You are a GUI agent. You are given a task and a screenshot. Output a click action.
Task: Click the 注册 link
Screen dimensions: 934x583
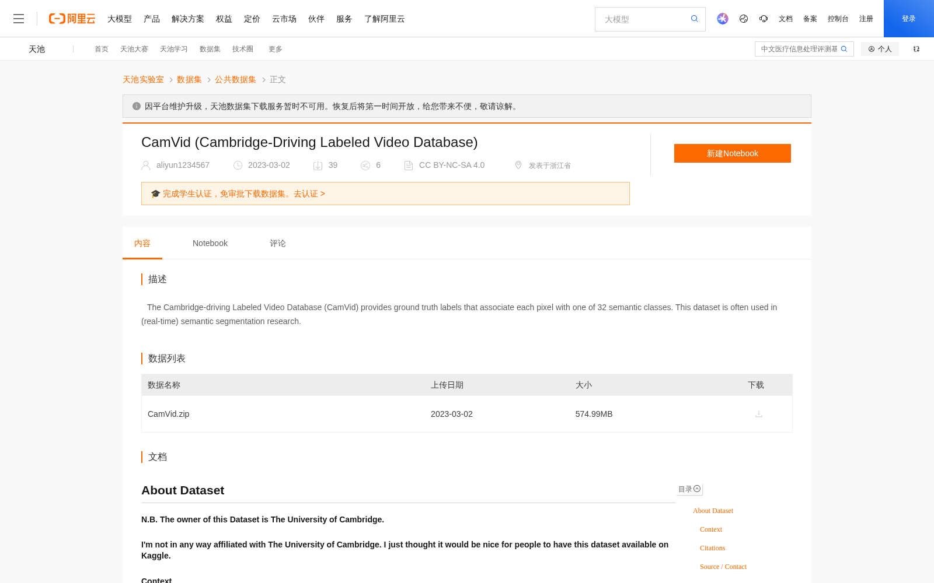point(866,19)
